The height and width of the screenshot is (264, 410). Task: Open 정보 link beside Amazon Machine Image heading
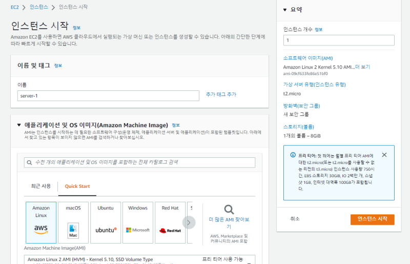point(176,125)
